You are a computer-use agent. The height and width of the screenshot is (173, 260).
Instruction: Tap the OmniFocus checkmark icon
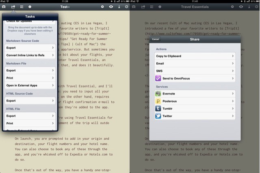coord(158,78)
